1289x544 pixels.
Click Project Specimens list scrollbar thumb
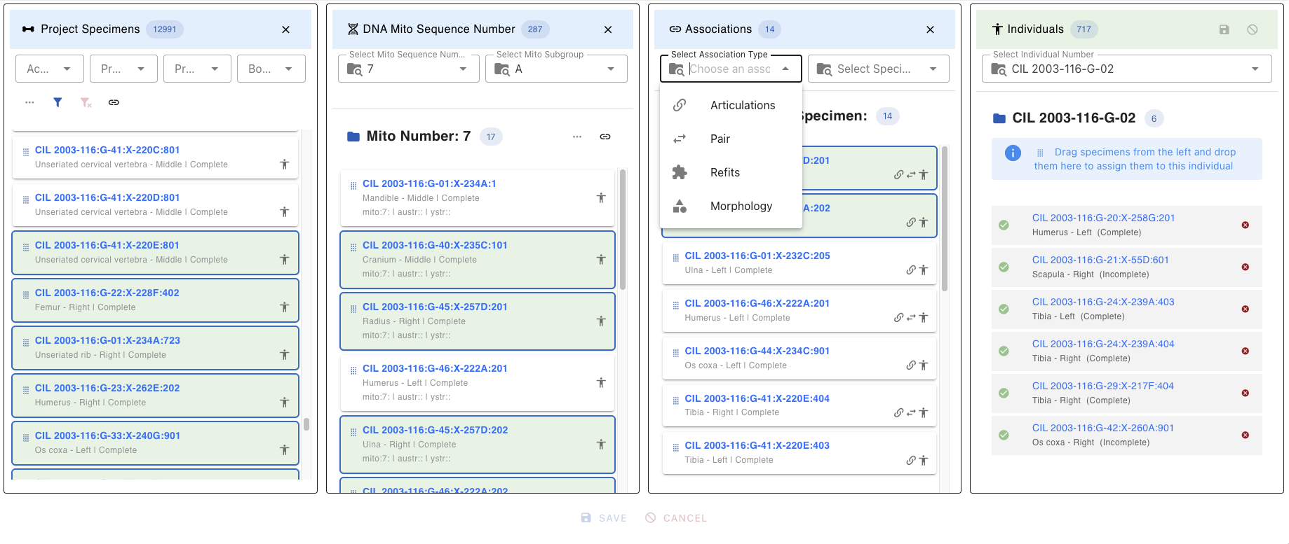(x=306, y=424)
